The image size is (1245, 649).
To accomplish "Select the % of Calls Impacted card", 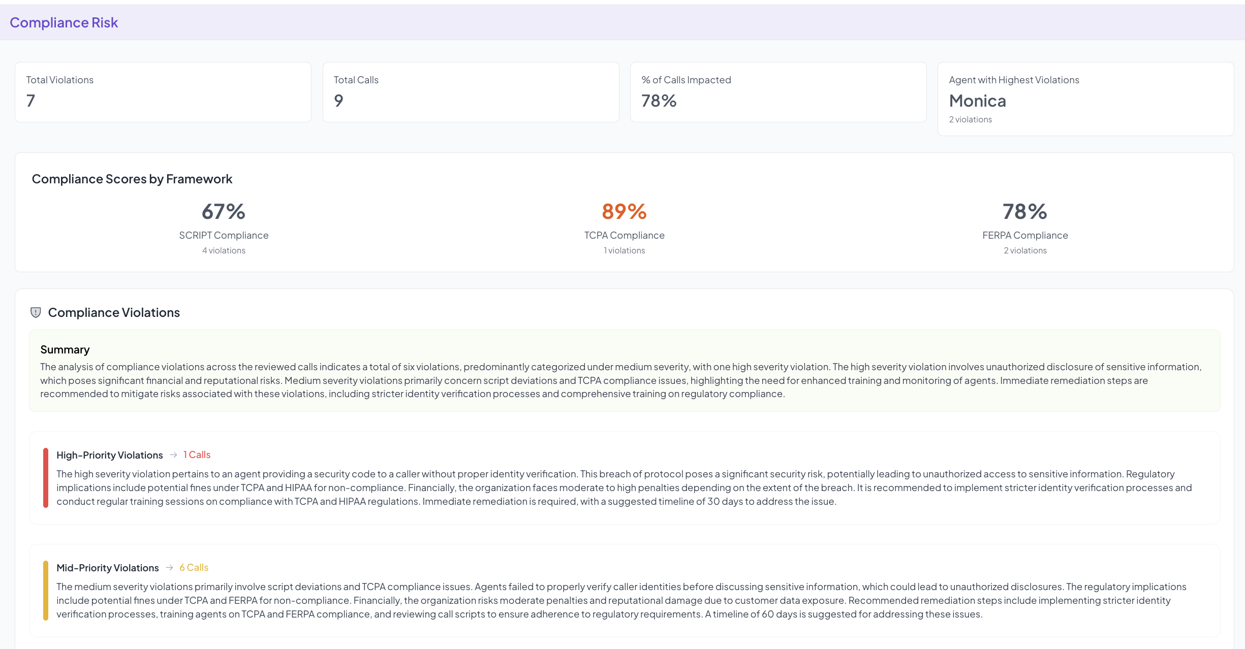I will click(x=778, y=92).
